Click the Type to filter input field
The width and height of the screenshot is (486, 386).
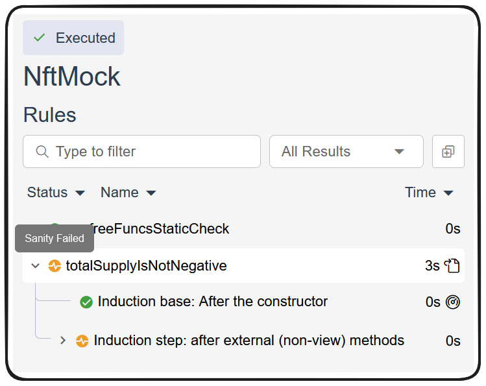(149, 152)
